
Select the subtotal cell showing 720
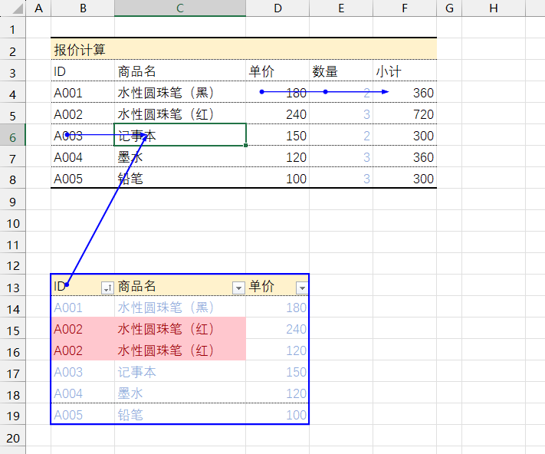(x=405, y=114)
